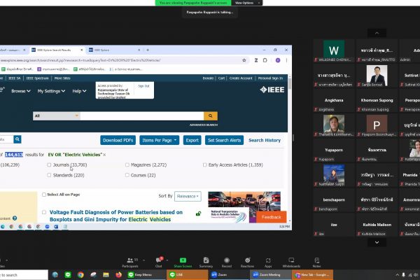Switch to the second IEEE Xplore tab
The height and width of the screenshot is (280, 420).
click(113, 50)
